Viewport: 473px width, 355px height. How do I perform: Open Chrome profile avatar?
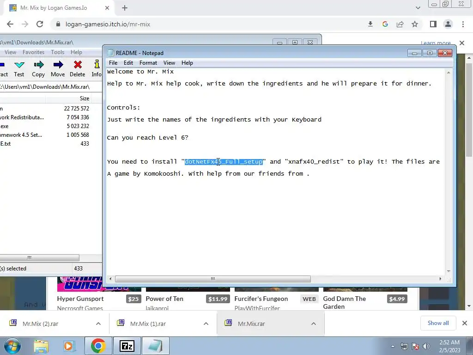[448, 24]
